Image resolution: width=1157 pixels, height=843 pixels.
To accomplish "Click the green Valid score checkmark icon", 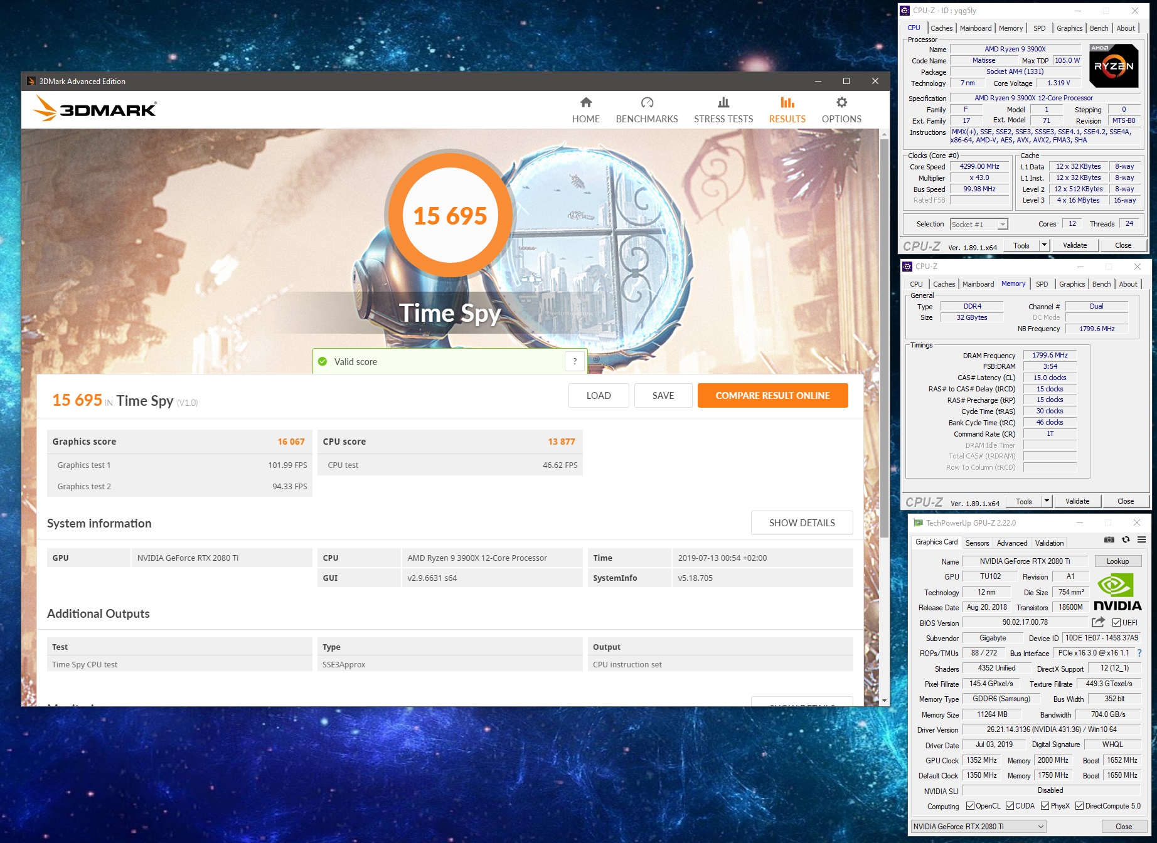I will pos(323,361).
